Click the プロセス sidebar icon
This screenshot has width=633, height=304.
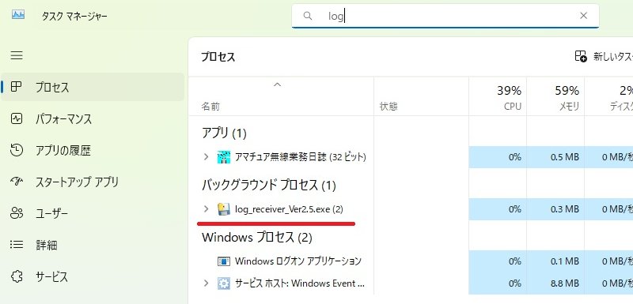point(16,87)
